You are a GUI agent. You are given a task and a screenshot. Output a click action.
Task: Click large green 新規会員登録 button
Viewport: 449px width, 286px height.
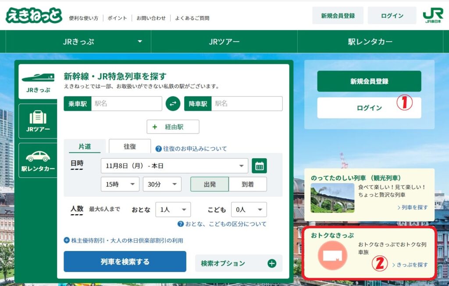[x=369, y=81]
